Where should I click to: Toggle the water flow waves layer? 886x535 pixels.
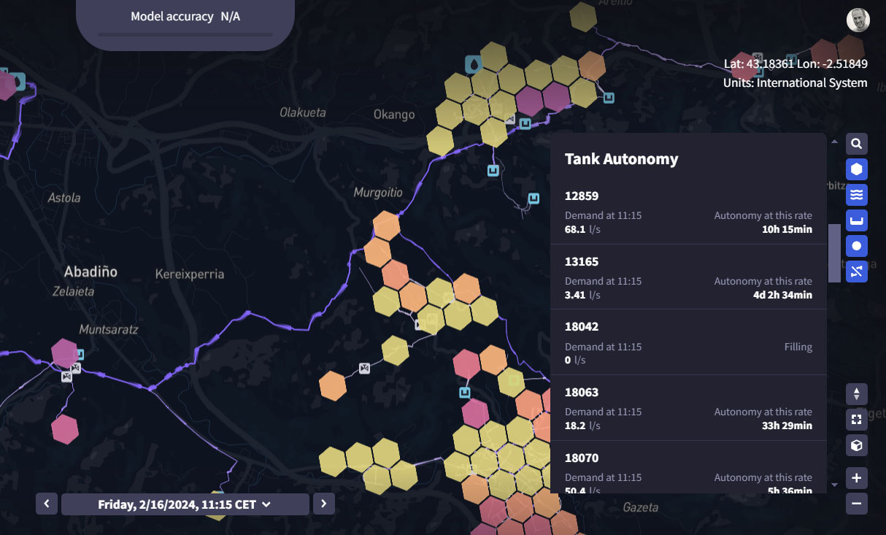point(856,195)
